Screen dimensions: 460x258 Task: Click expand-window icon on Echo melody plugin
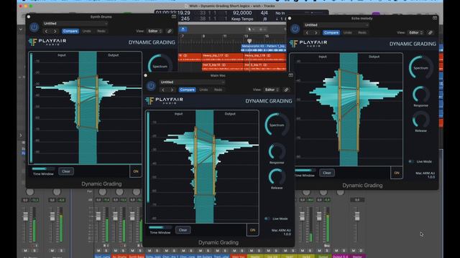click(435, 18)
